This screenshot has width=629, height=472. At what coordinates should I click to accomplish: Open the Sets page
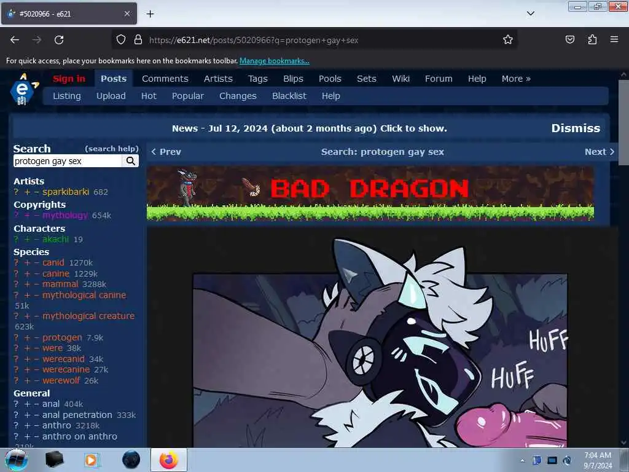pos(367,79)
